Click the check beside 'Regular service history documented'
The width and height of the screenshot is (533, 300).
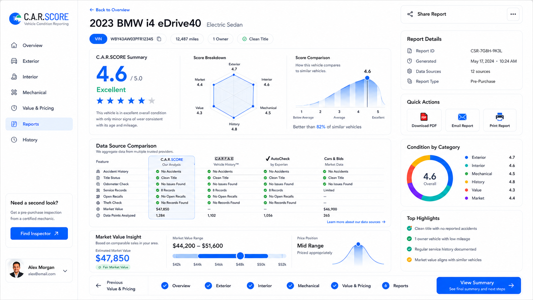coord(409,249)
